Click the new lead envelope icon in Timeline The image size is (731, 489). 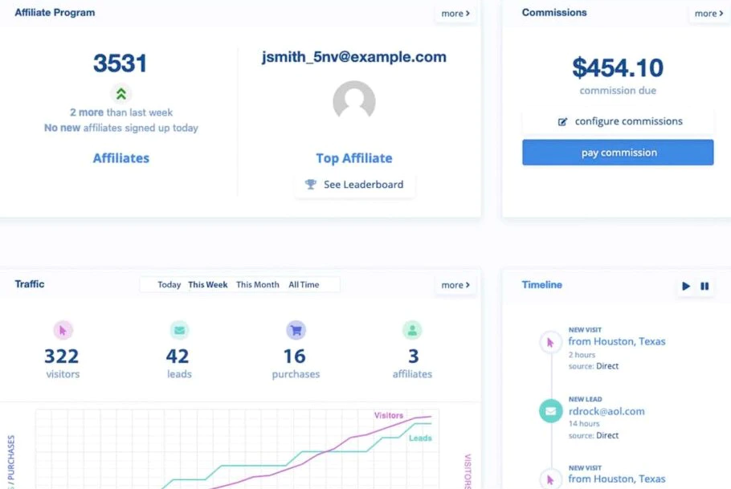[x=550, y=411]
